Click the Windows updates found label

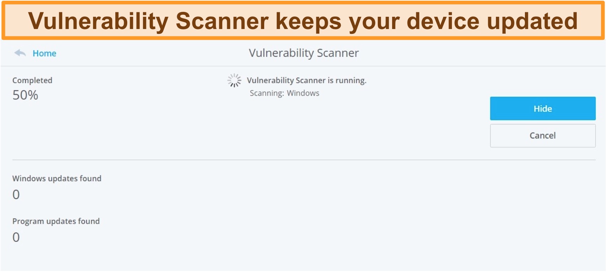57,179
